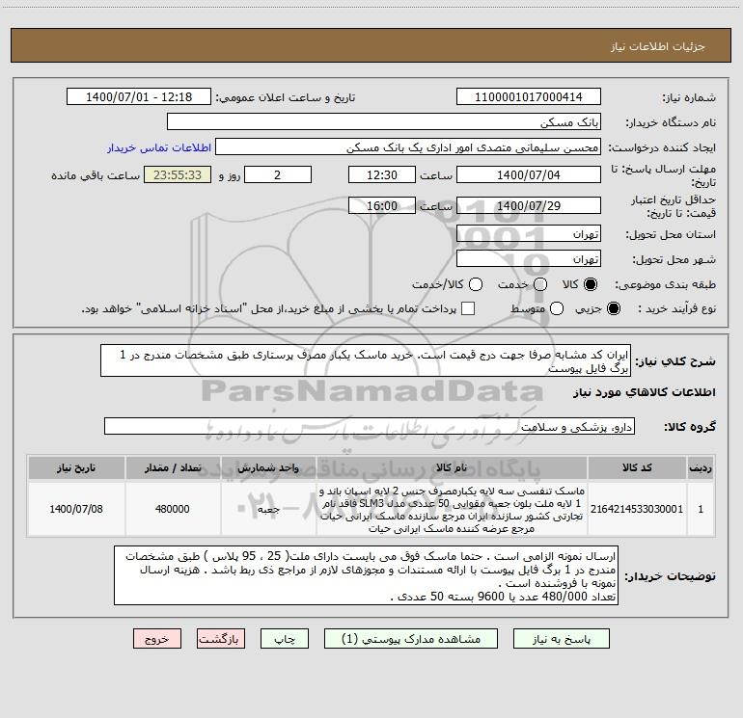Click the mask product name cell
Screen dimensions: 743x718
452,509
